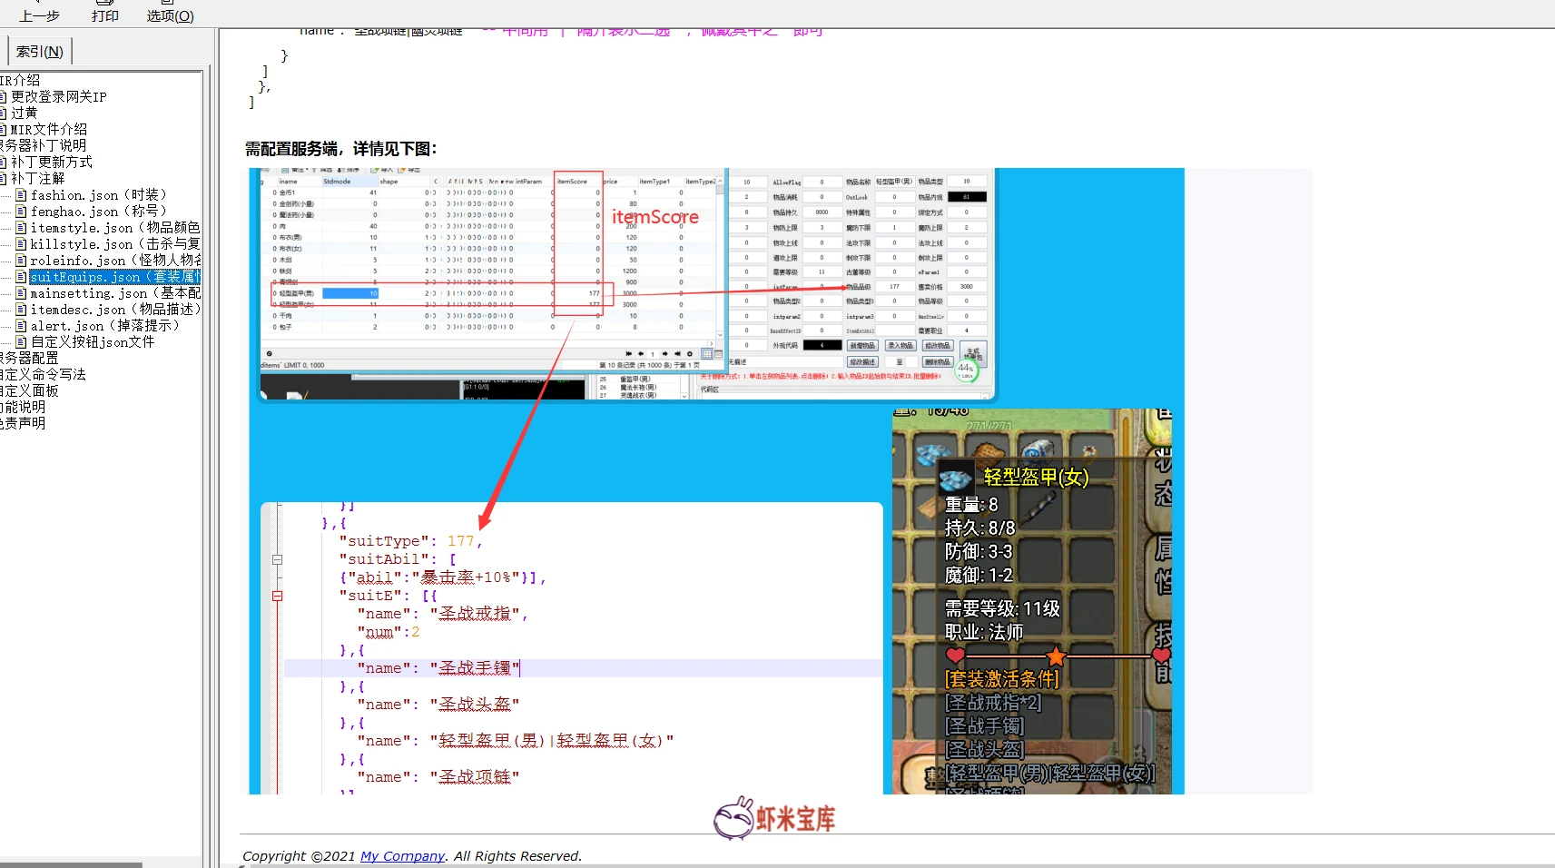
Task: Switch to the 索引(N) tab
Action: pyautogui.click(x=39, y=52)
